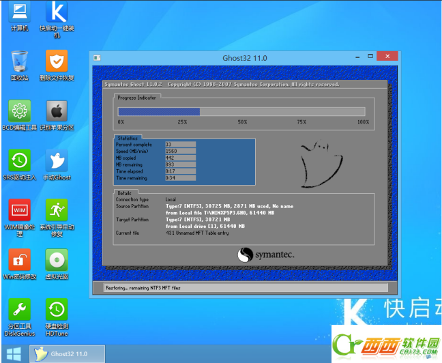The height and width of the screenshot is (363, 442).
Task: Click the Restoring NTFS MFT files status bar
Action: click(x=246, y=288)
